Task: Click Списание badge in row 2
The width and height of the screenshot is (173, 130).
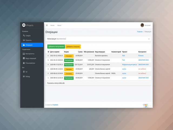Action: [69, 74]
